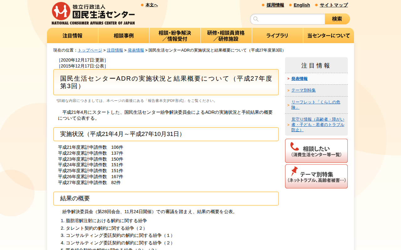Click the 平成24年度累計申請件数 151件 line
The image size is (401, 250).
click(91, 165)
